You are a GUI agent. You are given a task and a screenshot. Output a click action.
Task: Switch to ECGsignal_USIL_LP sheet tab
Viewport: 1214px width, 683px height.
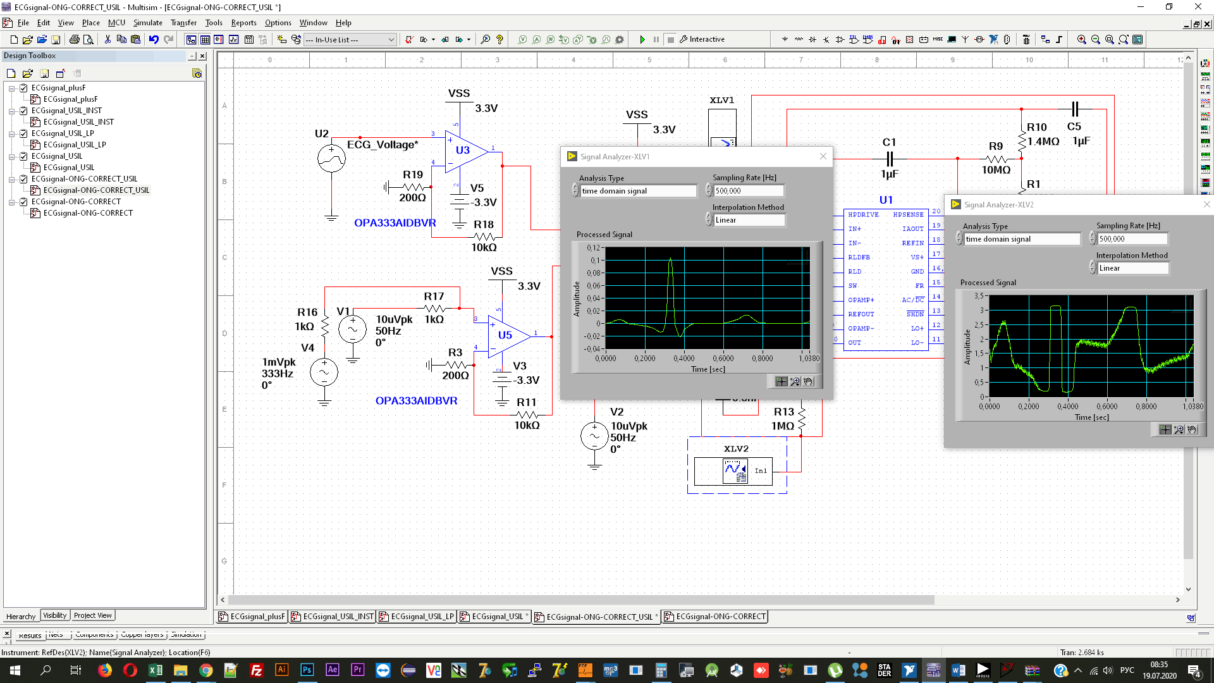[417, 617]
